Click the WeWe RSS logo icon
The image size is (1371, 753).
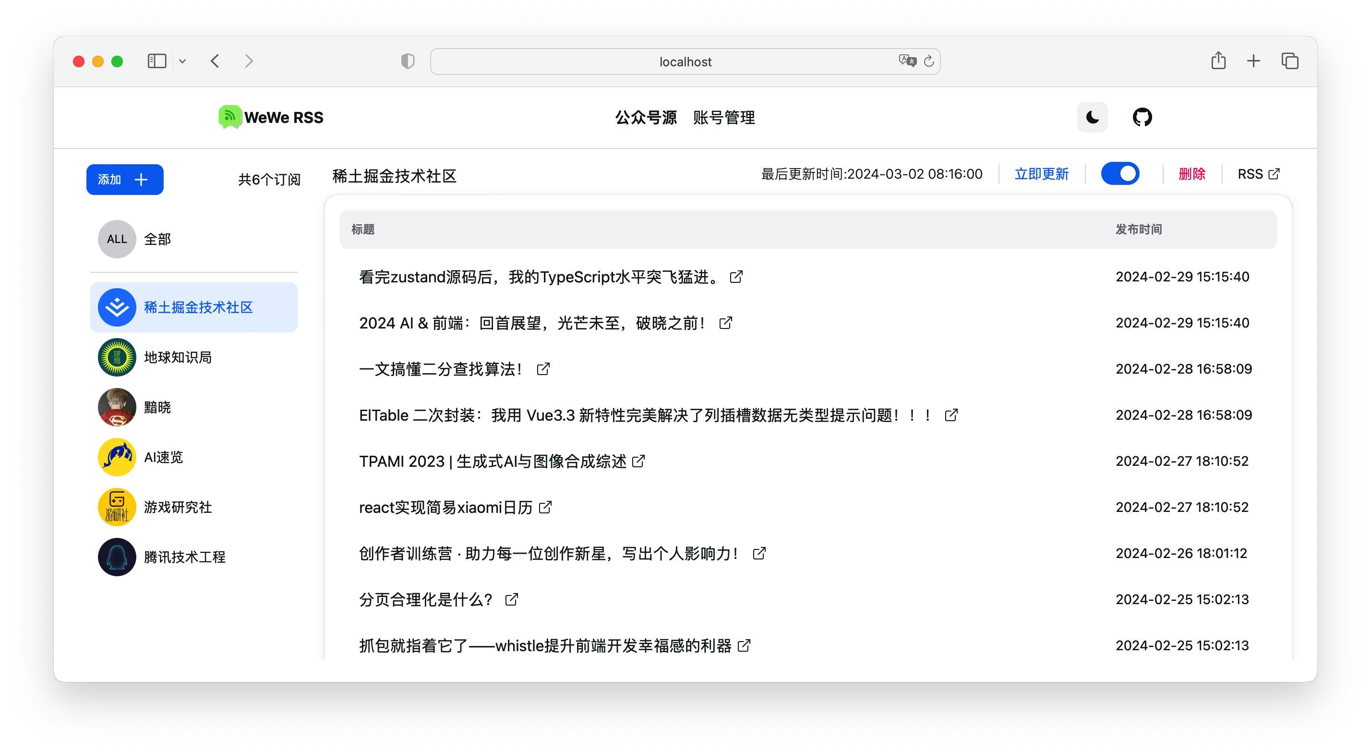pos(230,117)
